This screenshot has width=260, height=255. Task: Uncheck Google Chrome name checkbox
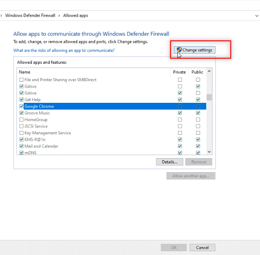pos(21,106)
